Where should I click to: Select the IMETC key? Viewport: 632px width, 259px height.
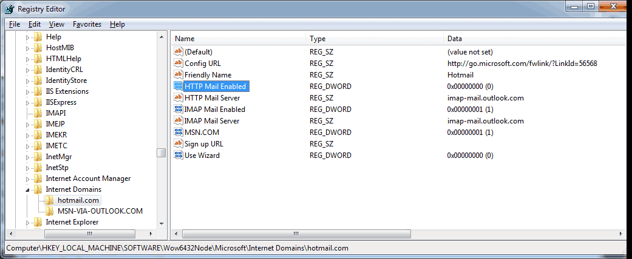(56, 146)
